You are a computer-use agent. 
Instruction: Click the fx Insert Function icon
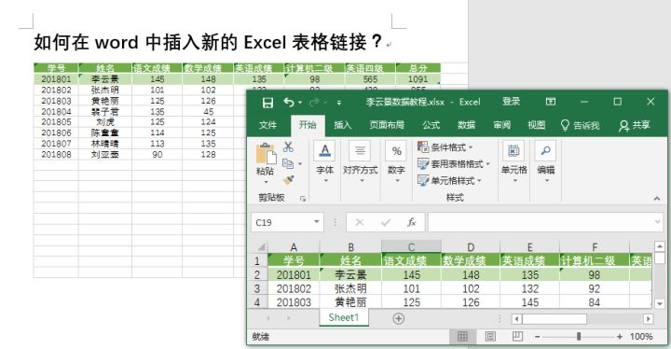click(x=411, y=222)
